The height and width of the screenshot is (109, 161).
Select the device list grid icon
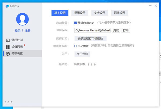tap(8, 47)
